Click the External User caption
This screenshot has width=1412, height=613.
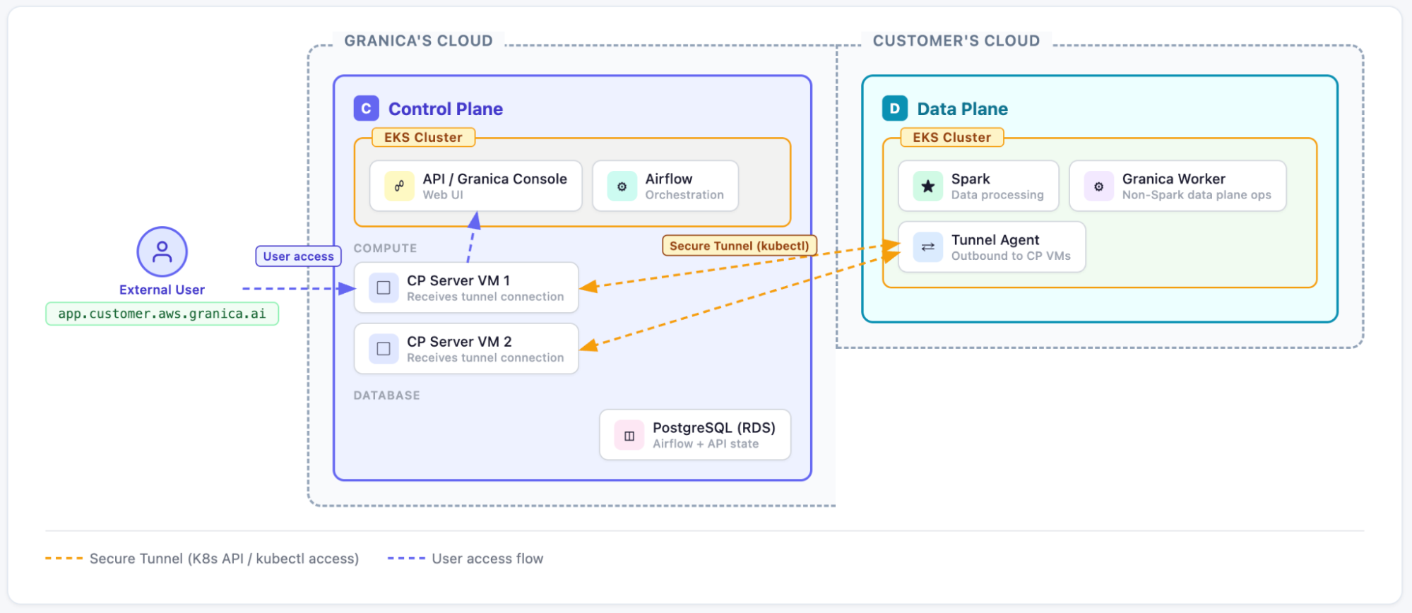pyautogui.click(x=162, y=290)
